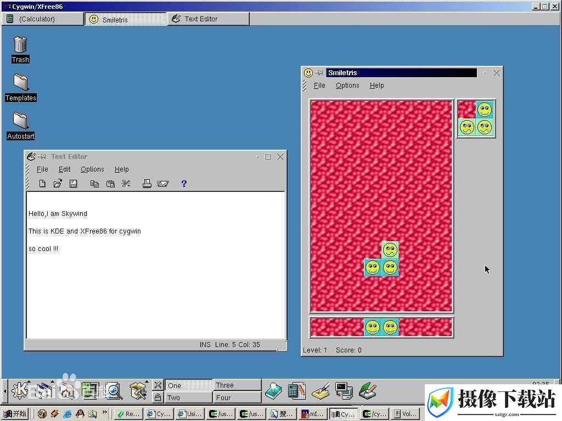Screen dimensions: 562x421
Task: Save the document with the floppy icon
Action: (74, 184)
